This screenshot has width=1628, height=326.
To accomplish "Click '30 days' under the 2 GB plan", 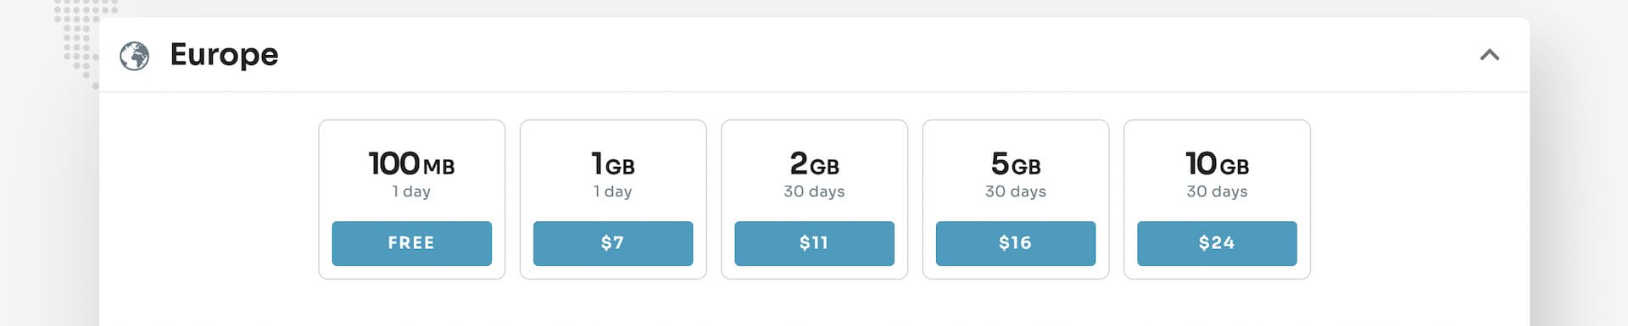I will point(814,191).
